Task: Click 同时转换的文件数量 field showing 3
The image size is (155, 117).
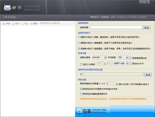Action: click(111, 83)
